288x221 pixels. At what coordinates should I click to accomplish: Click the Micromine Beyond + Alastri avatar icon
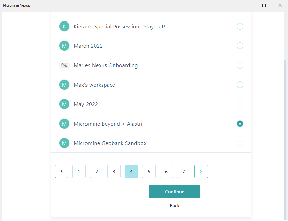pyautogui.click(x=64, y=124)
